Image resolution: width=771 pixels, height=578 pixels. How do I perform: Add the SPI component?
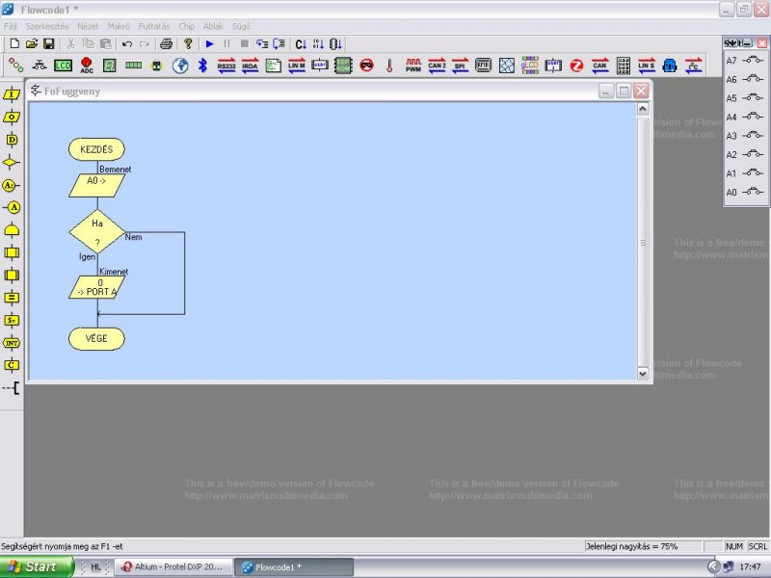(460, 66)
